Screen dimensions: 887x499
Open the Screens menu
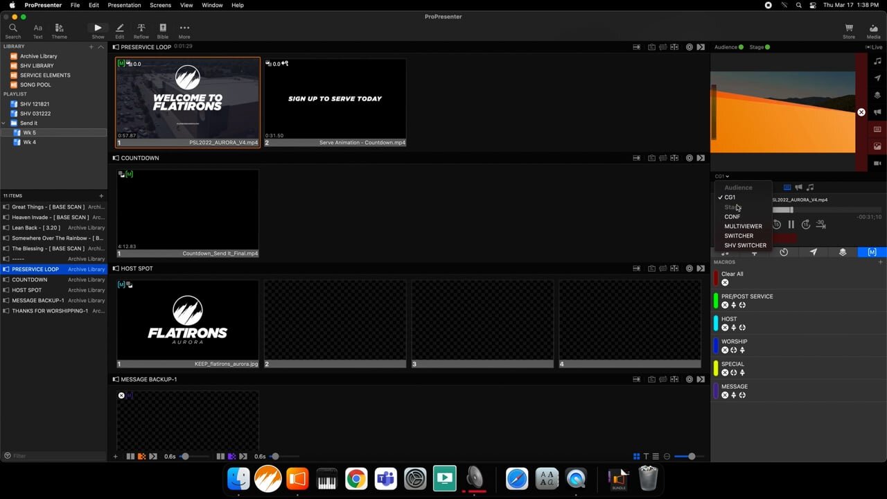(160, 5)
